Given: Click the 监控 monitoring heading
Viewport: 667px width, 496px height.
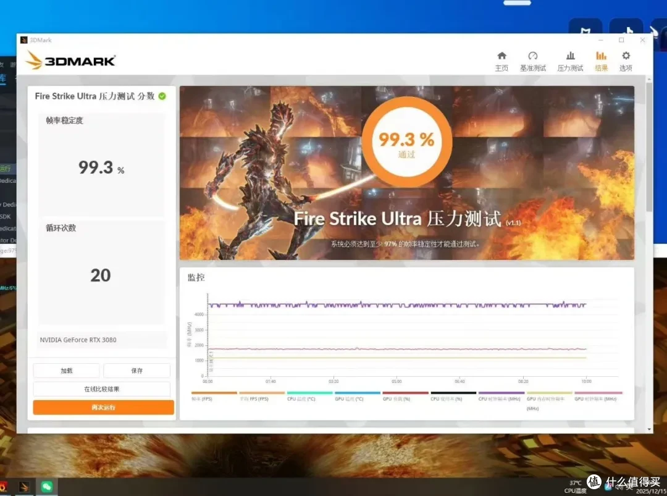Looking at the screenshot, I should pos(196,278).
